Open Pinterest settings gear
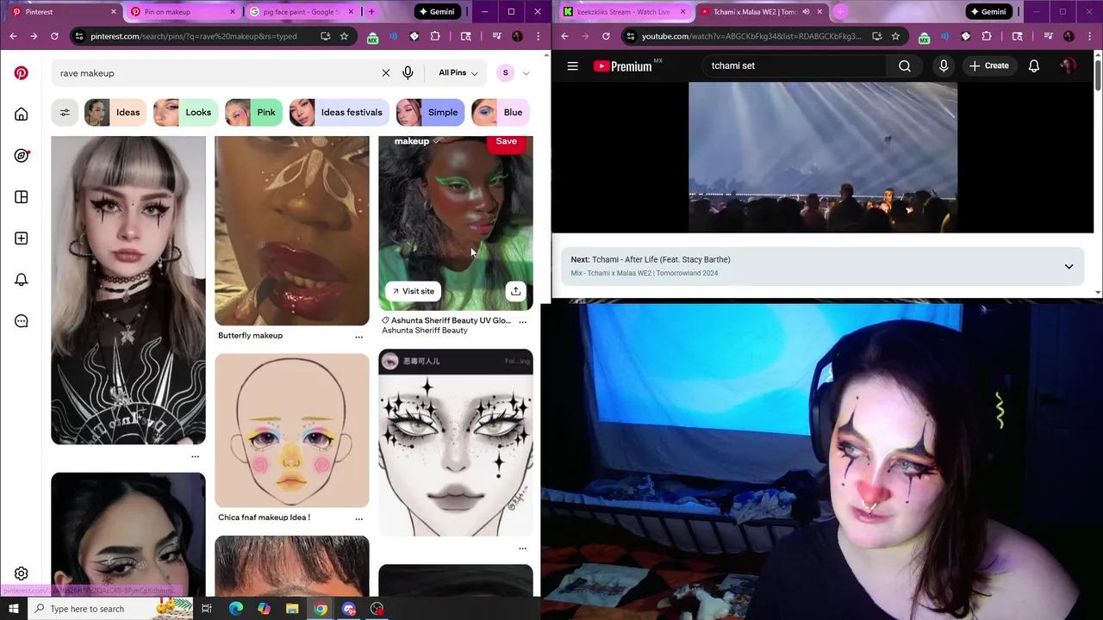 (x=22, y=573)
